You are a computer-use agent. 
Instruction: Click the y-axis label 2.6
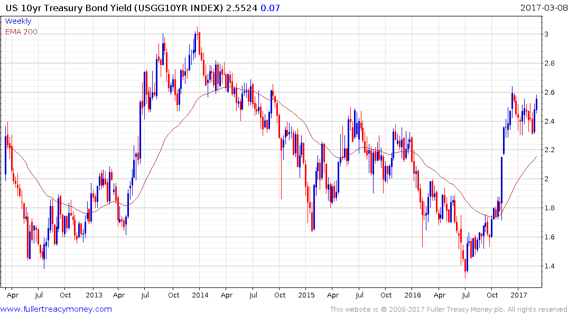tap(550, 92)
